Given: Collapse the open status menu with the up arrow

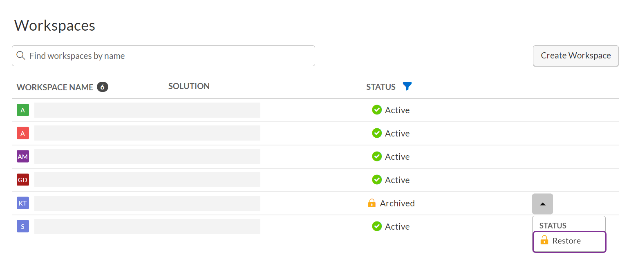Looking at the screenshot, I should [x=542, y=203].
